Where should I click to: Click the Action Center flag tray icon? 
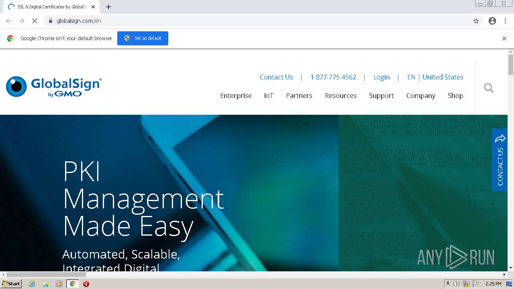[476, 284]
